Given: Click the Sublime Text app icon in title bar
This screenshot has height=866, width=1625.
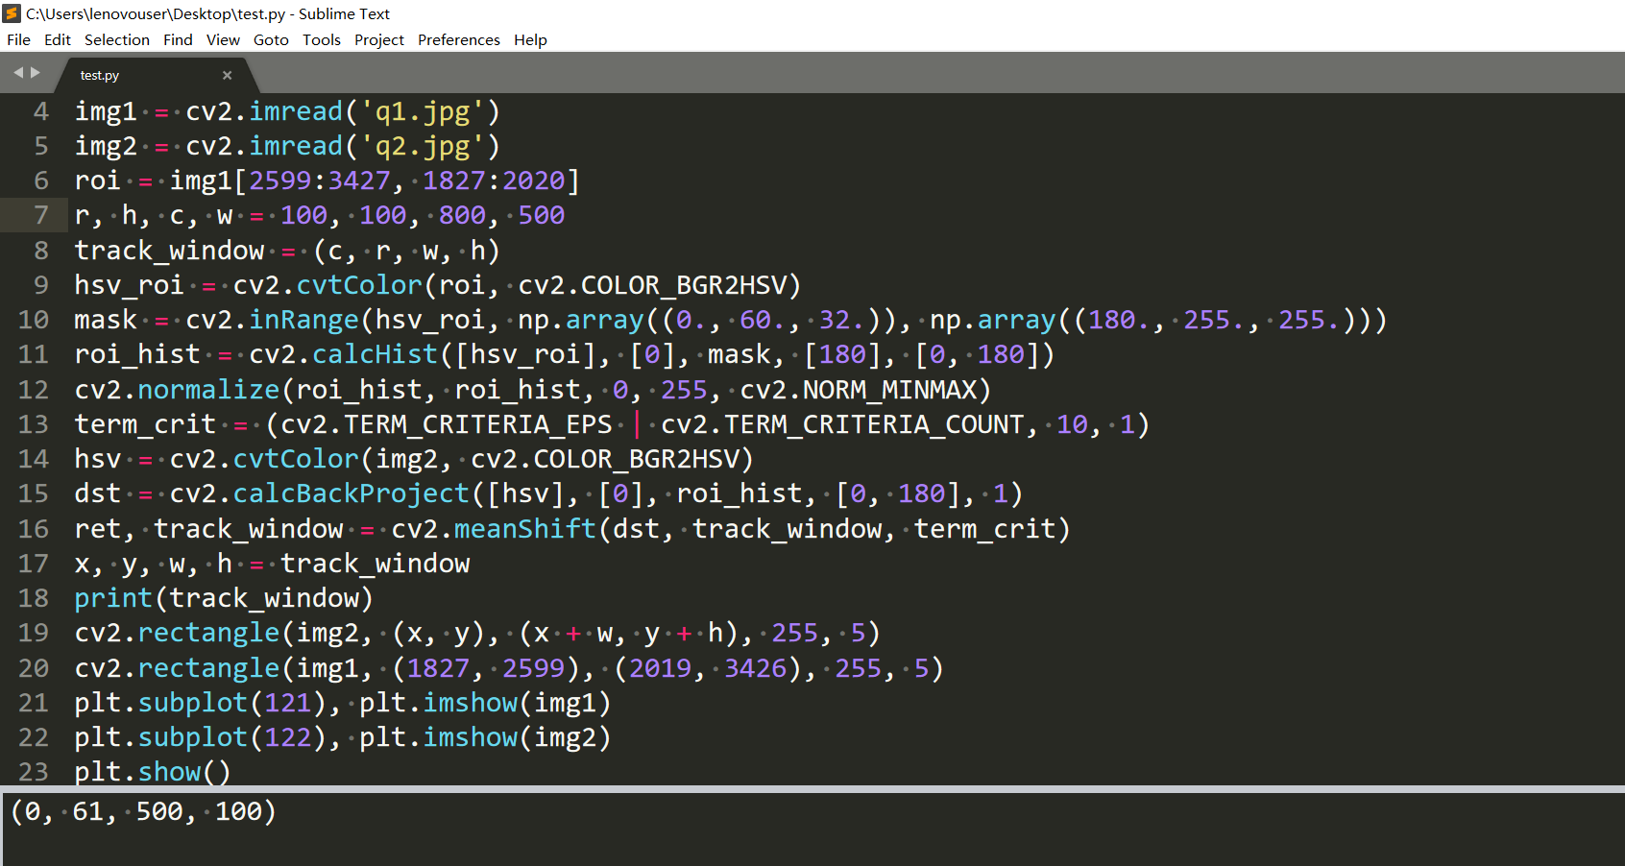Looking at the screenshot, I should pyautogui.click(x=12, y=13).
